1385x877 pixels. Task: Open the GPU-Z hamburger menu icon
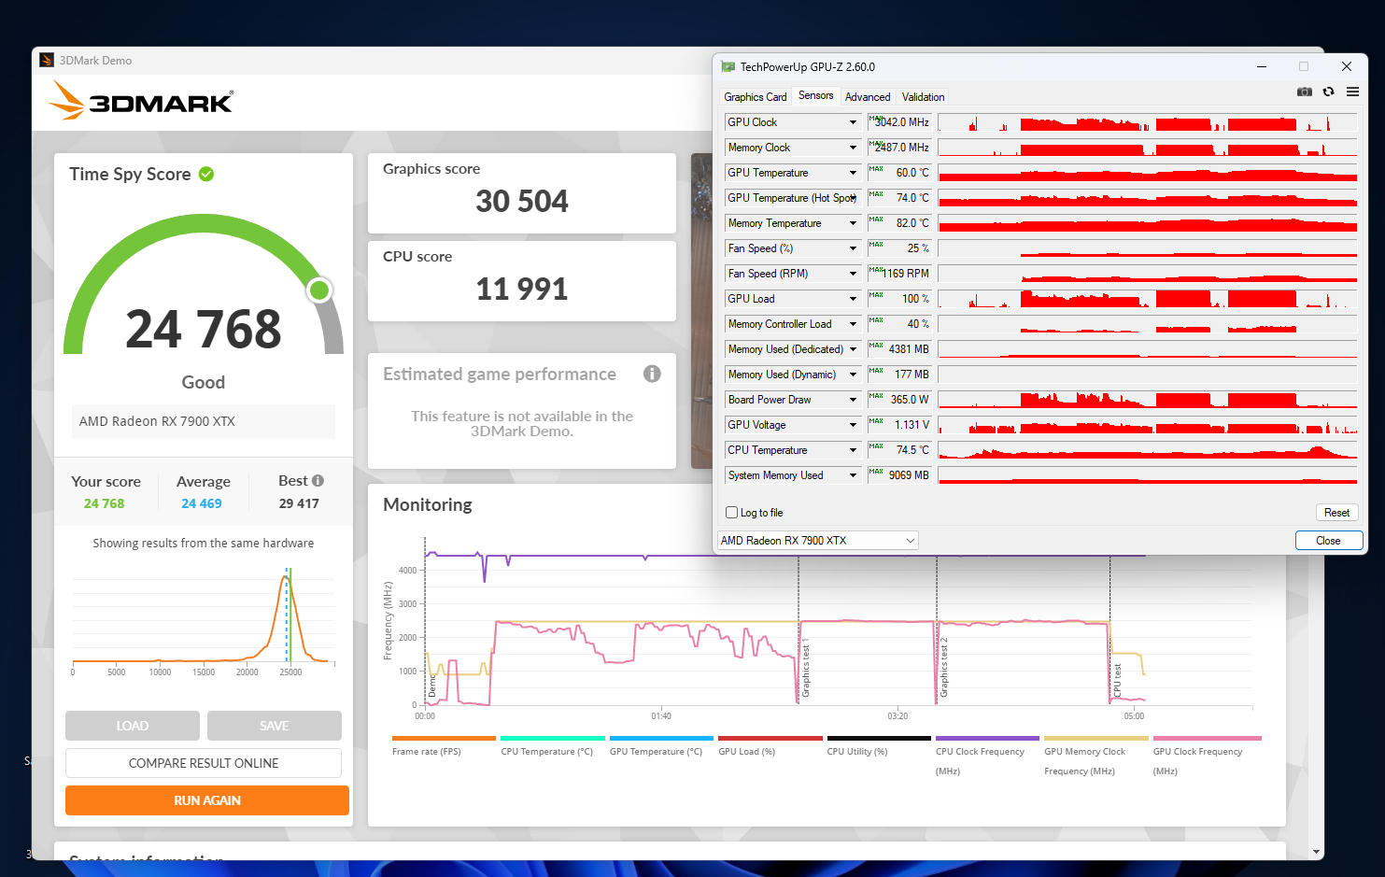tap(1352, 92)
